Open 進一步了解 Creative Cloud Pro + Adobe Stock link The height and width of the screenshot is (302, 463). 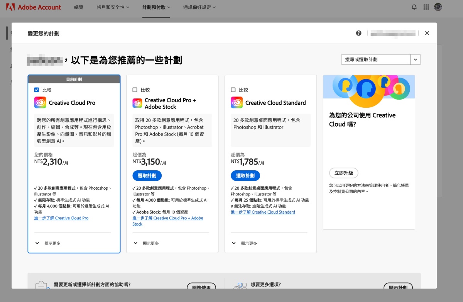[168, 221]
